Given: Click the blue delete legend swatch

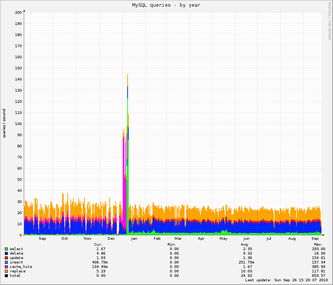Looking at the screenshot, I should (6, 253).
